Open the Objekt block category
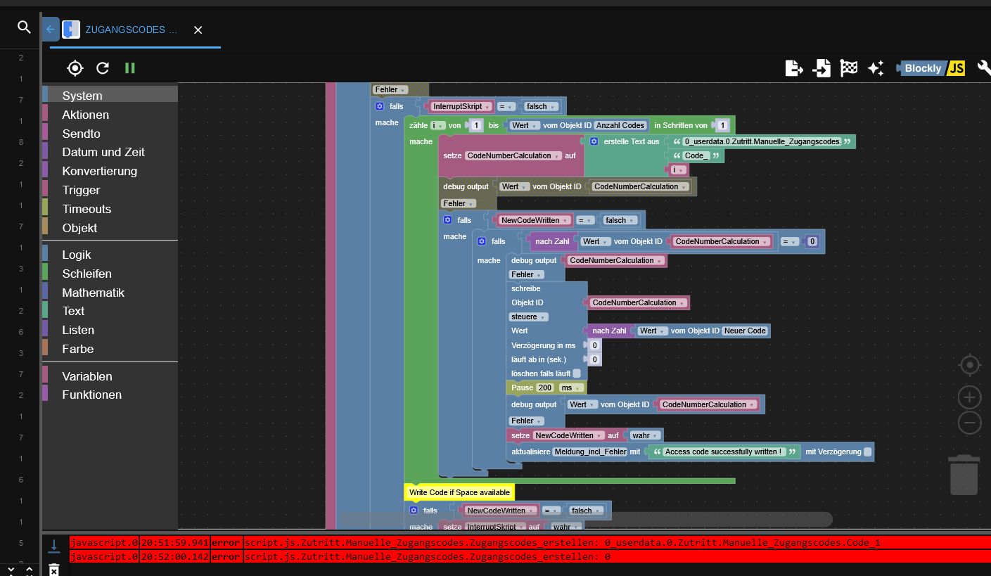 [110, 228]
